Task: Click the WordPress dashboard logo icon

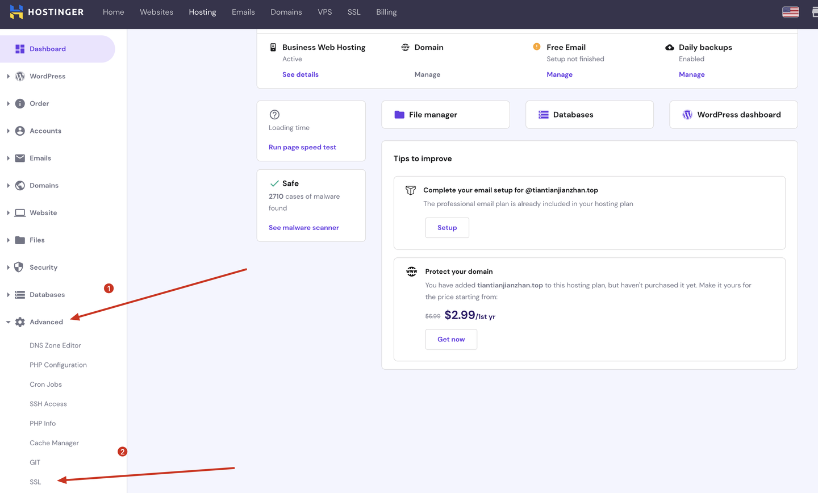Action: (687, 115)
